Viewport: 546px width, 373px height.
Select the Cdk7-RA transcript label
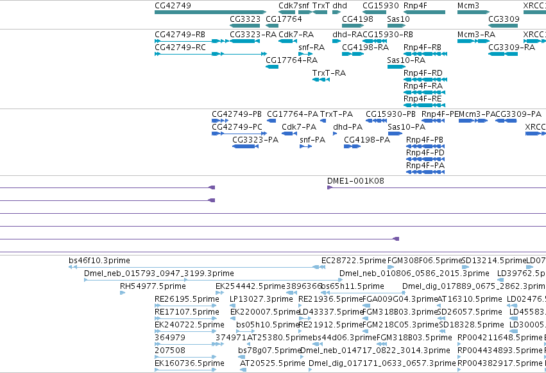(x=296, y=35)
